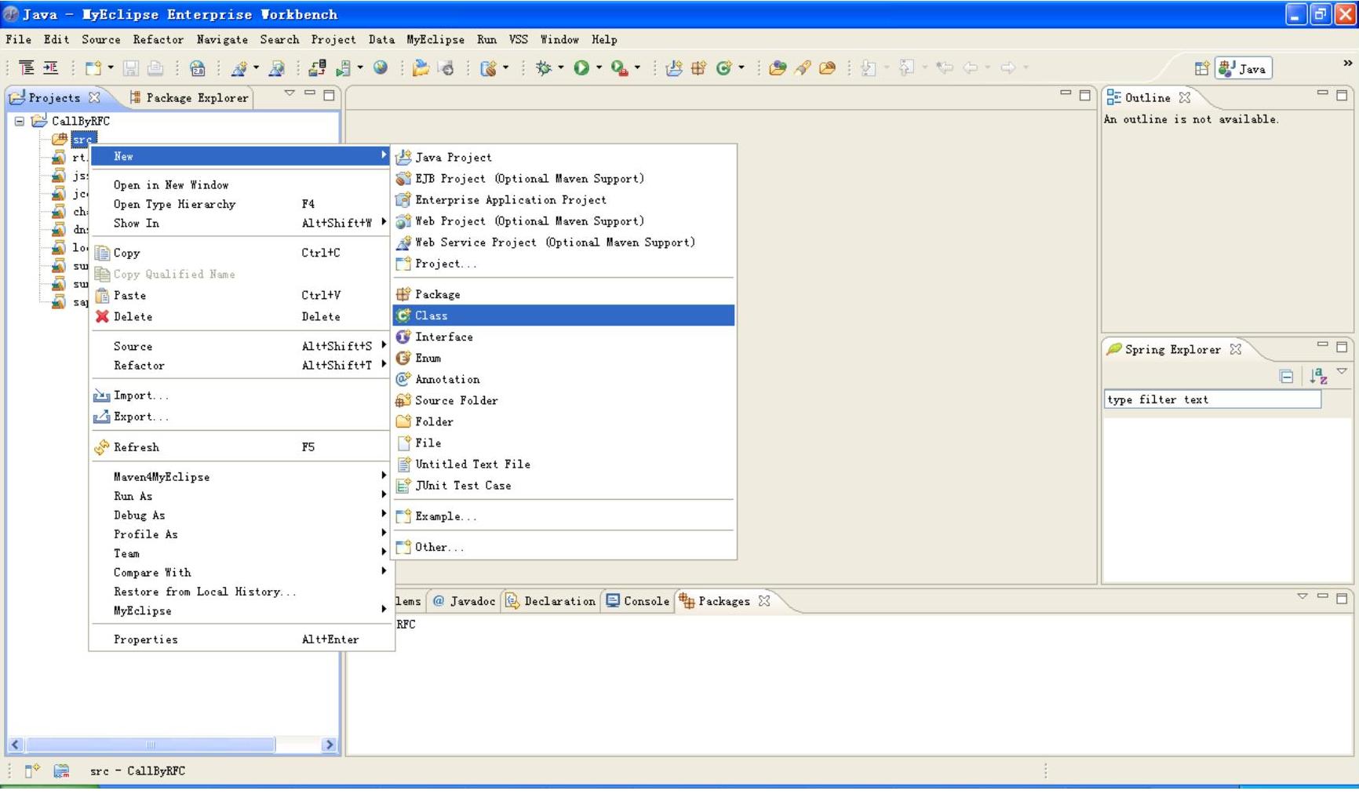Click the New Java Project toolbar icon
Viewport: 1359px width, 798px height.
tap(674, 68)
